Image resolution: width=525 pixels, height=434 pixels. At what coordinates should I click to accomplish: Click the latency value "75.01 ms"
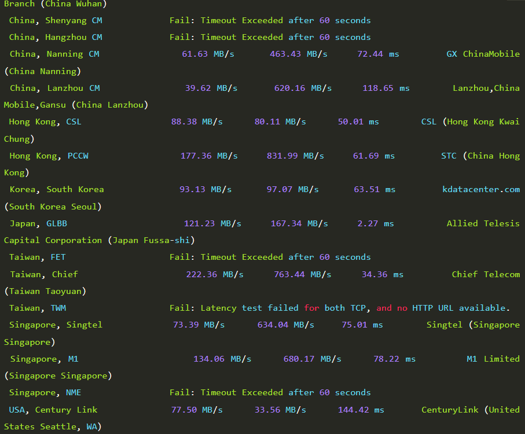[x=362, y=325]
